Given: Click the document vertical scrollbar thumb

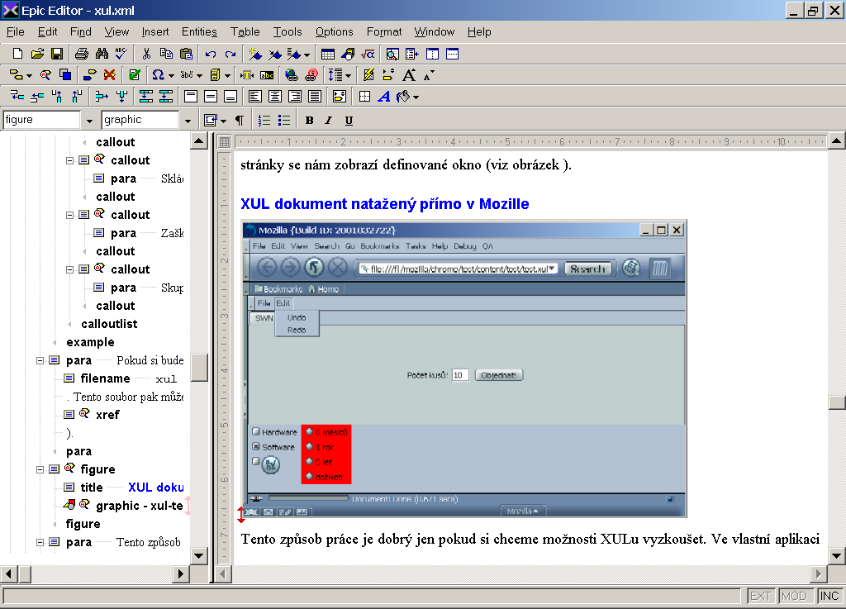Looking at the screenshot, I should point(837,402).
